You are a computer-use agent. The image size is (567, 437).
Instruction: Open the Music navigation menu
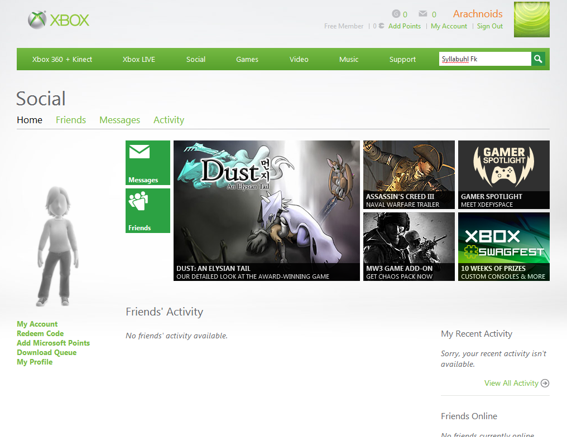point(349,59)
